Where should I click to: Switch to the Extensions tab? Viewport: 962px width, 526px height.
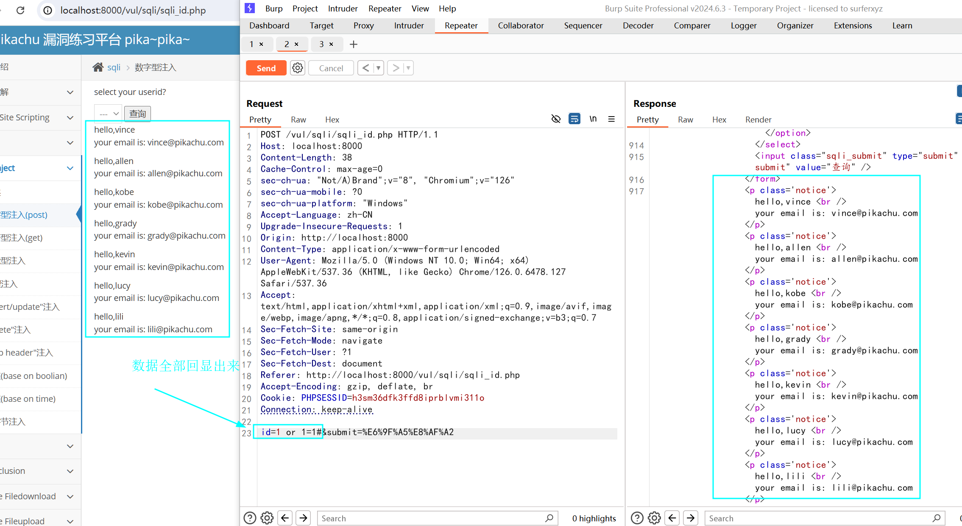coord(853,25)
